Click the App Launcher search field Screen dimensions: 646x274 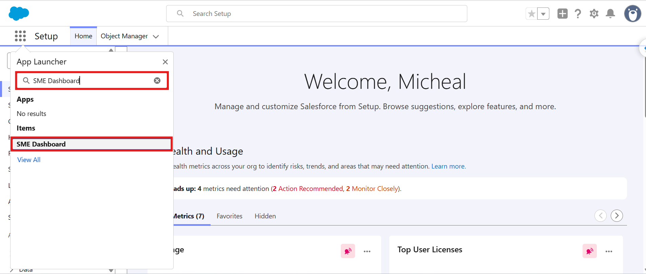point(92,80)
